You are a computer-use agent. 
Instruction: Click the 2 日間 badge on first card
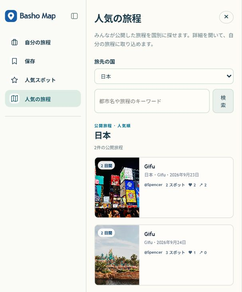[106, 166]
